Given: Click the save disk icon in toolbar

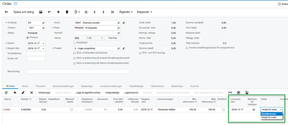Looking at the screenshot, I should point(41,12).
